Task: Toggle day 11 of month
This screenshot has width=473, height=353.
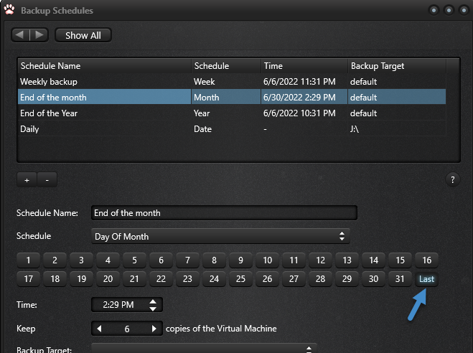Action: point(294,260)
